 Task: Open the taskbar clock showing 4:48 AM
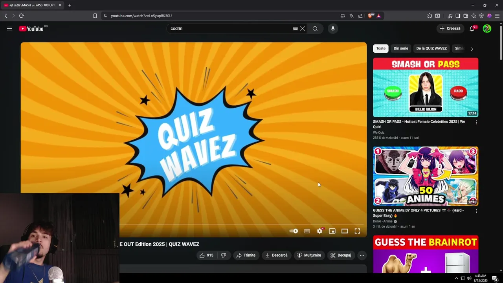481,278
